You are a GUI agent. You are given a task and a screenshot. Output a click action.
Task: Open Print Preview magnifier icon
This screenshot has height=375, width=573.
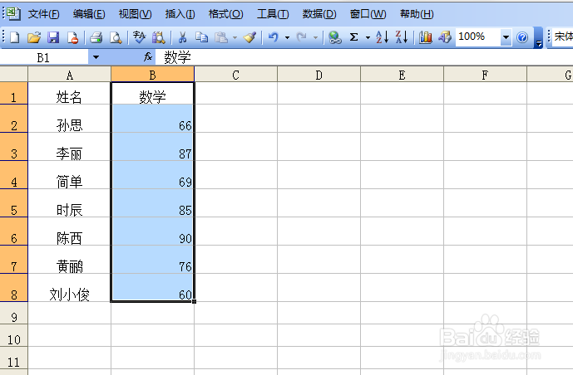(116, 37)
